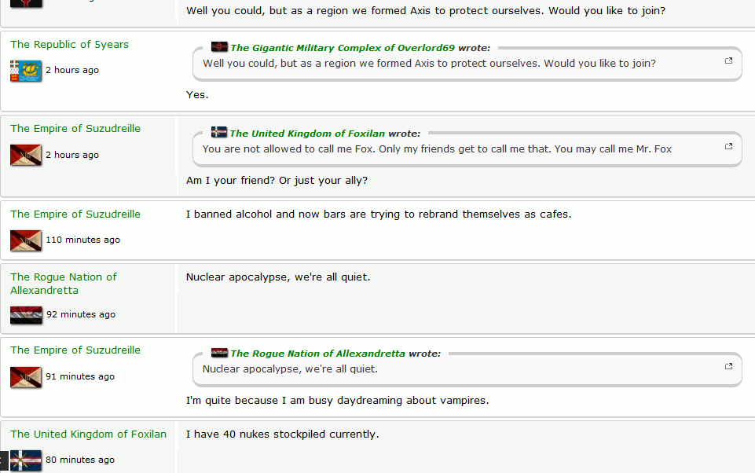Click the jump icon in Allexandretta quote
Screen dimensions: 755x473
point(728,366)
